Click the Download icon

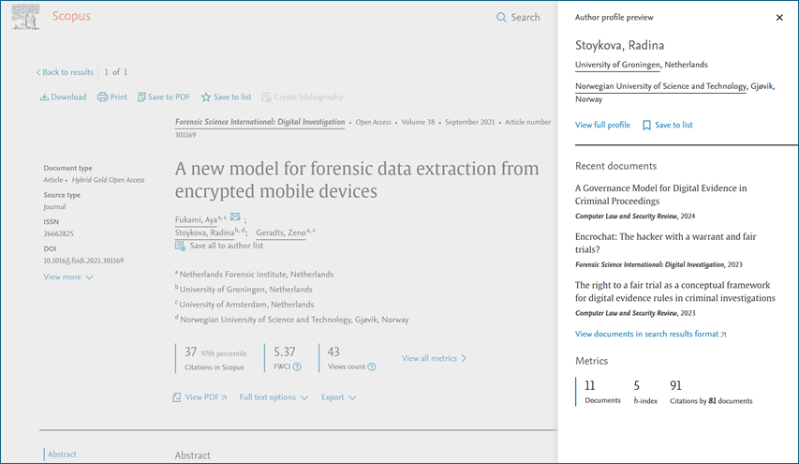point(44,97)
